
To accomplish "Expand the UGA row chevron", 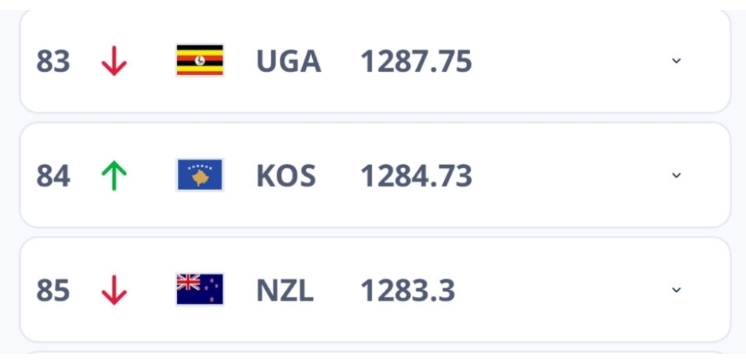I will 676,61.
